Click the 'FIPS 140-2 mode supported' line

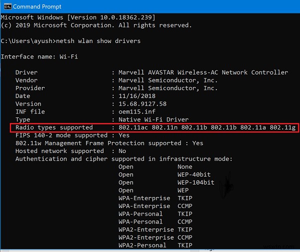point(72,135)
